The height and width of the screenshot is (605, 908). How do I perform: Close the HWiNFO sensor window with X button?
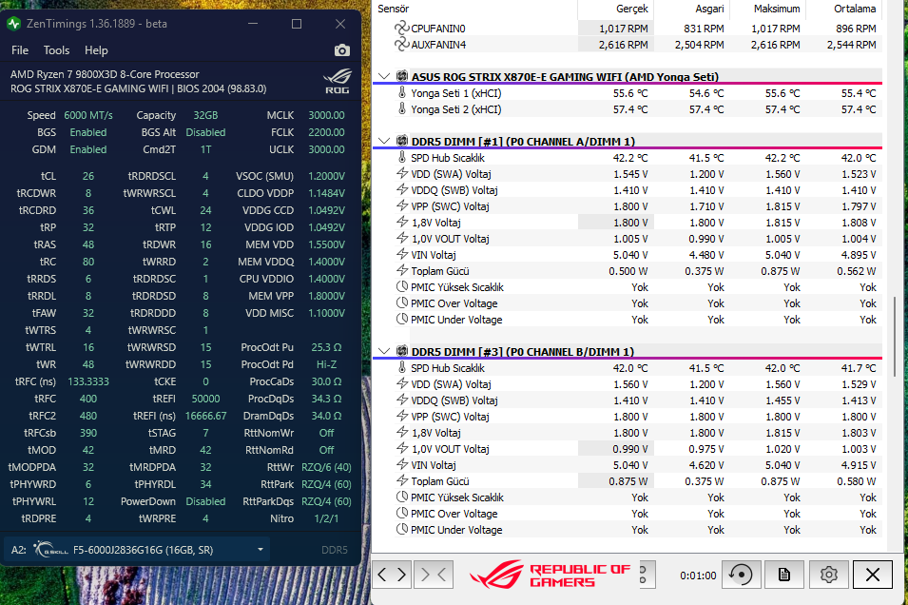click(x=873, y=575)
